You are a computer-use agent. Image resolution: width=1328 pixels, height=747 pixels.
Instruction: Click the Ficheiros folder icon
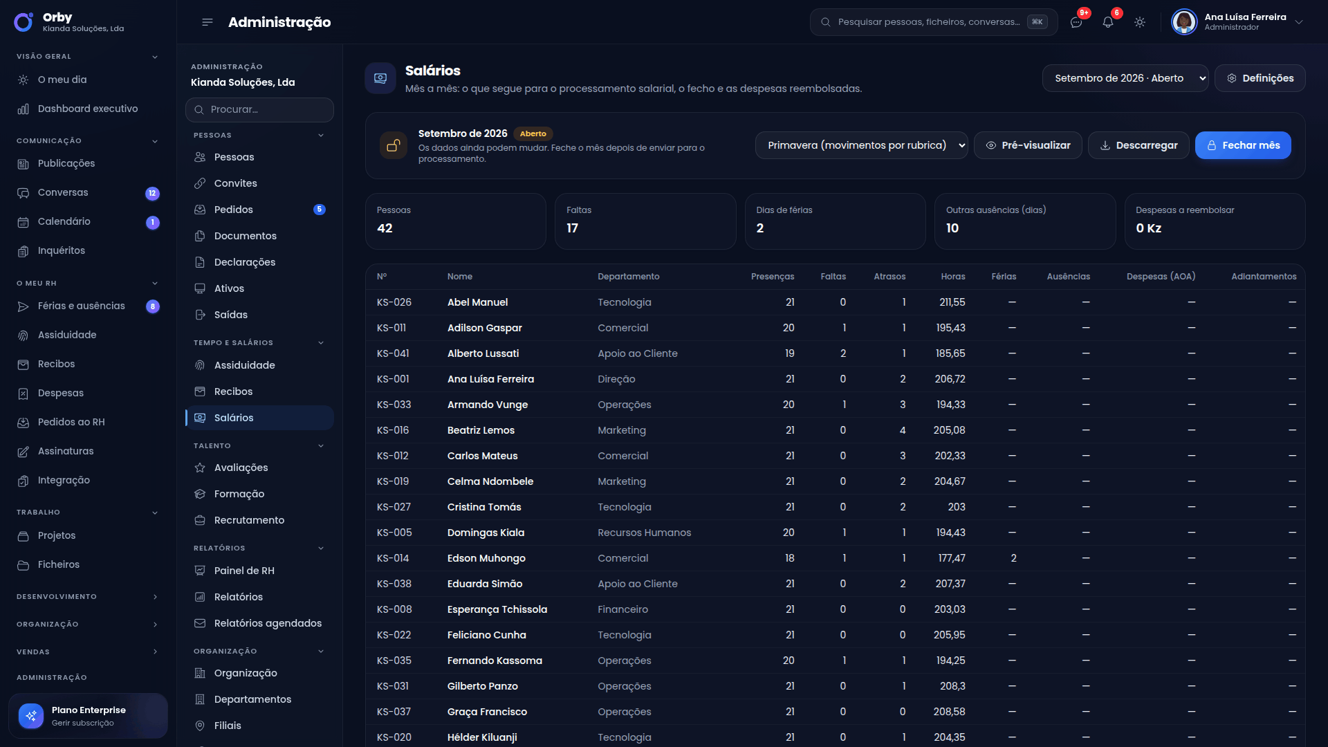(x=24, y=565)
